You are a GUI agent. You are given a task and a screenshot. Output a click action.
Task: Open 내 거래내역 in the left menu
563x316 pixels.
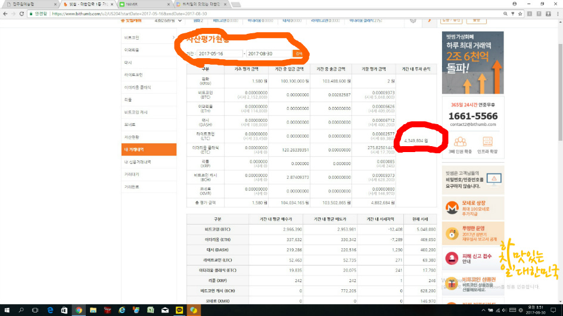click(134, 149)
